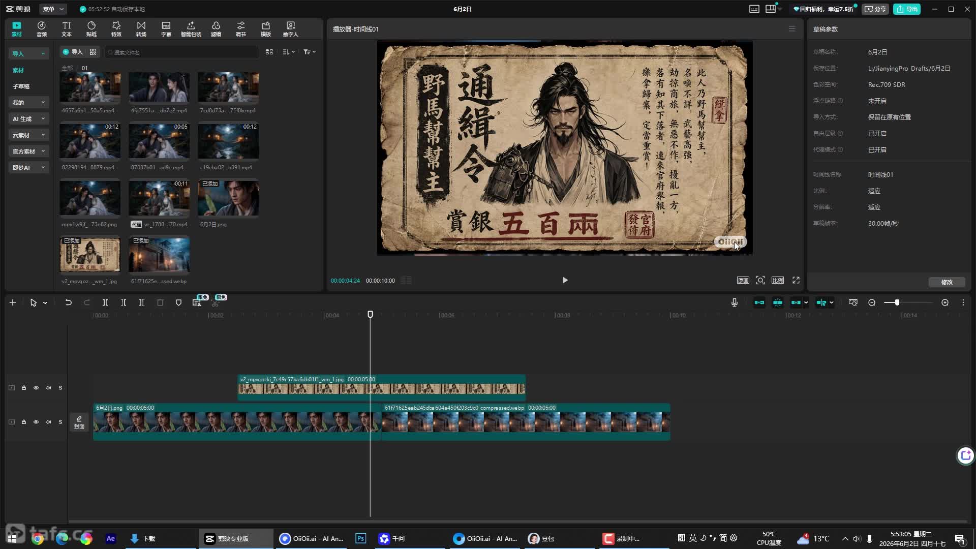This screenshot has width=976, height=549.
Task: Click the timeline zoom slider handle
Action: pos(897,302)
